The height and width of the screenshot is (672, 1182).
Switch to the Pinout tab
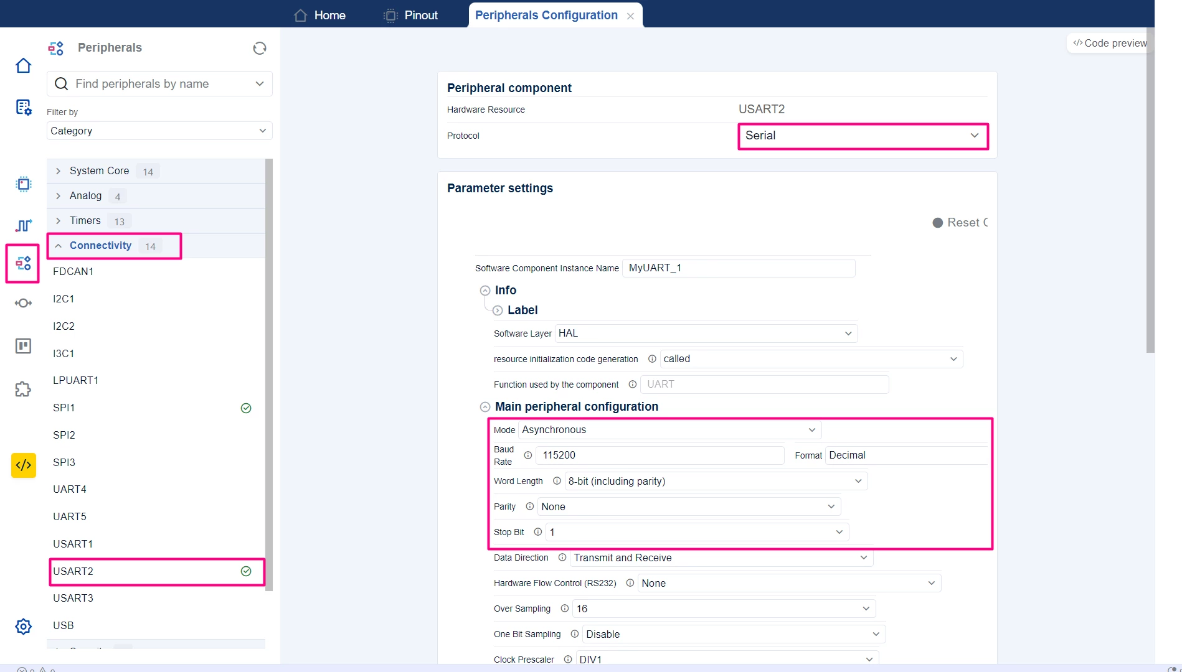(x=410, y=15)
